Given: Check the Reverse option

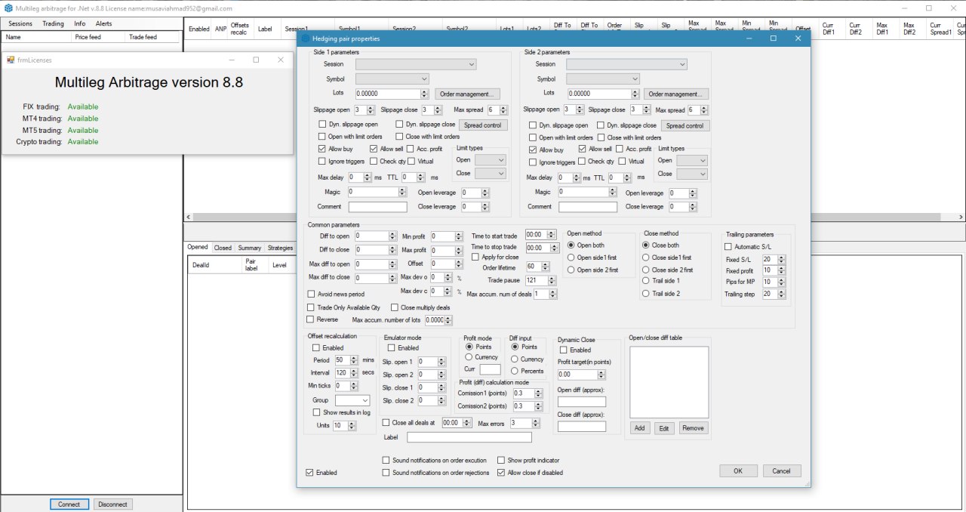Looking at the screenshot, I should pyautogui.click(x=311, y=319).
